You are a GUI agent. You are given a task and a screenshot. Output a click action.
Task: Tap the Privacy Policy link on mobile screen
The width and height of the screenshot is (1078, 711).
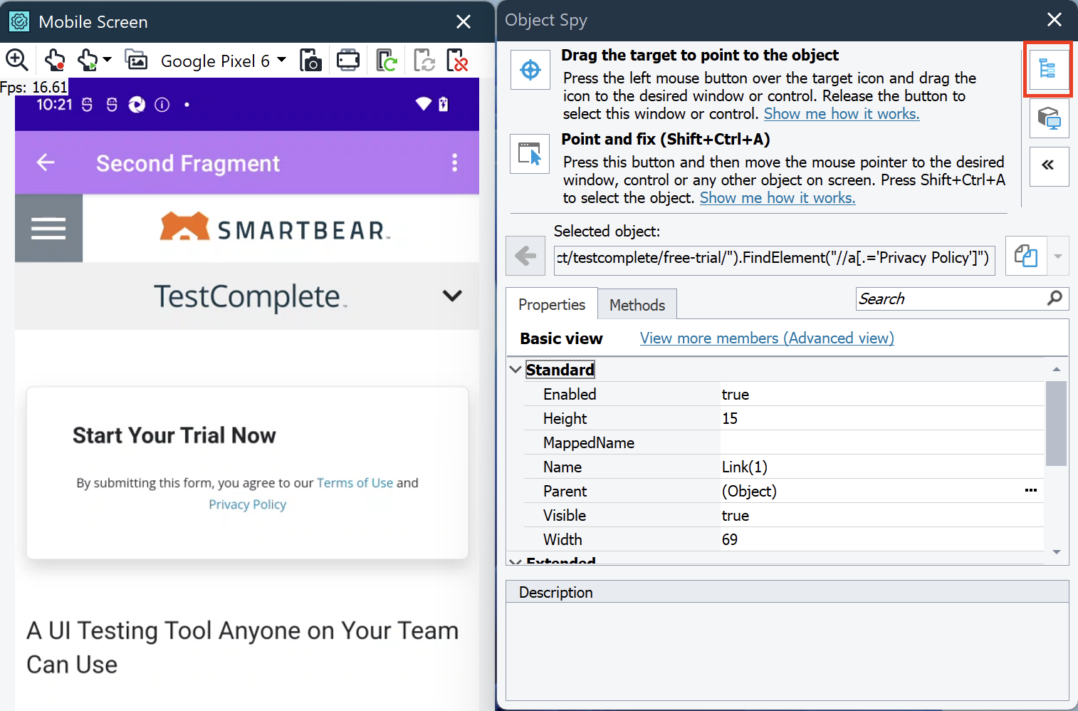[x=247, y=504]
